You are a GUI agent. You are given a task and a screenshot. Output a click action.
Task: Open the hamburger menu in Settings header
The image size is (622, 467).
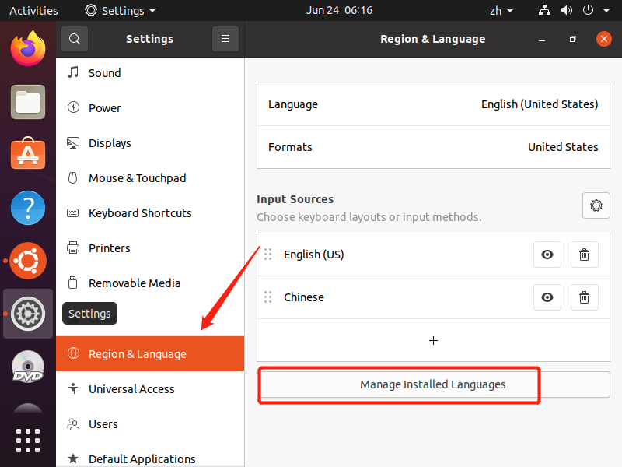point(225,39)
